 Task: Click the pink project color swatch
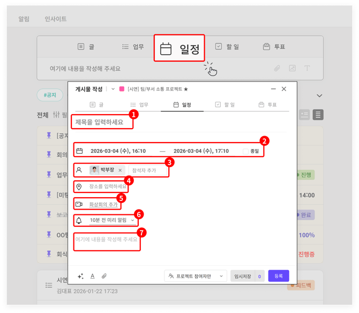pos(122,89)
